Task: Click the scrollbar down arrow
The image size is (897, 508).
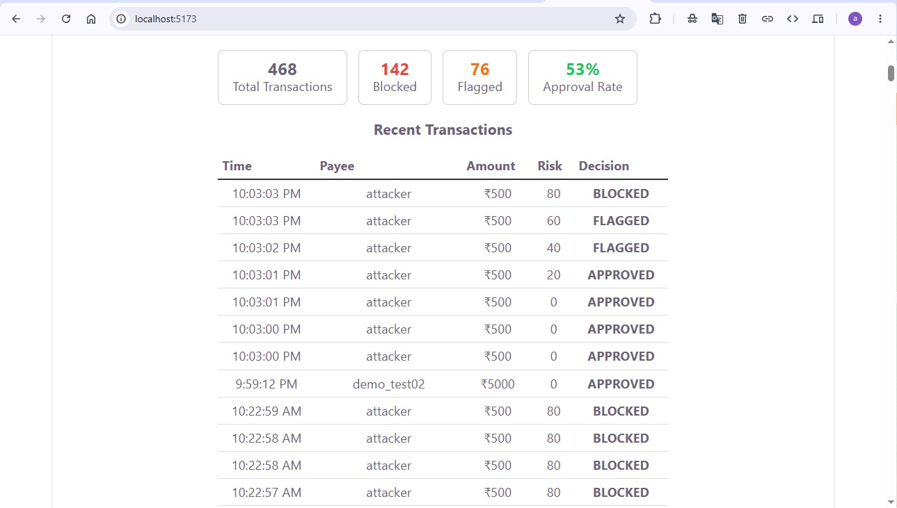Action: (891, 501)
